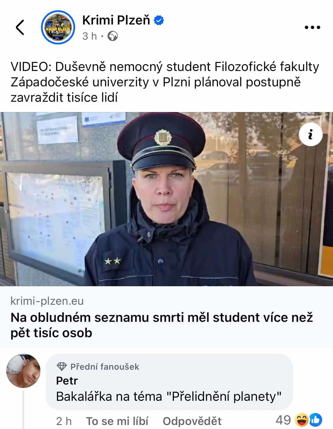Open article headline about seznamu smrti
333x429 pixels.
point(162,325)
